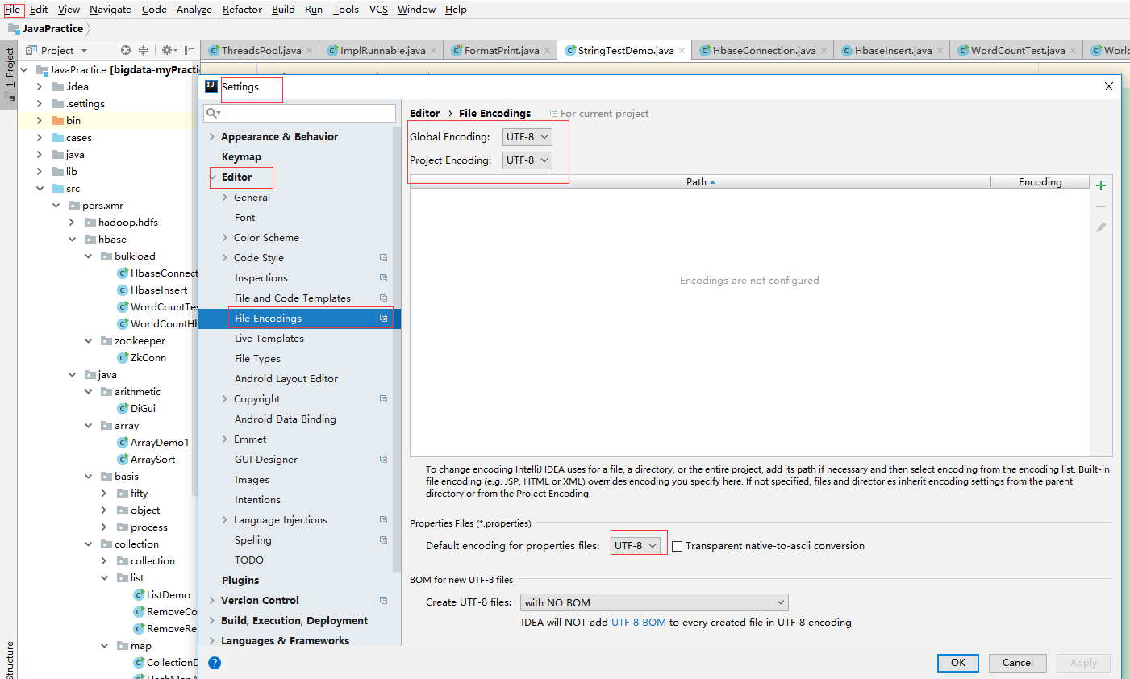This screenshot has width=1130, height=679.
Task: Click the Encoding column header
Action: (1040, 182)
